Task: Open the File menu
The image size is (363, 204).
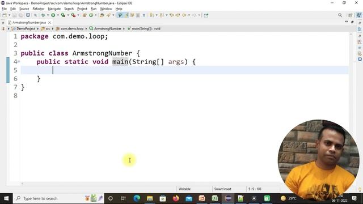Action: (4, 9)
